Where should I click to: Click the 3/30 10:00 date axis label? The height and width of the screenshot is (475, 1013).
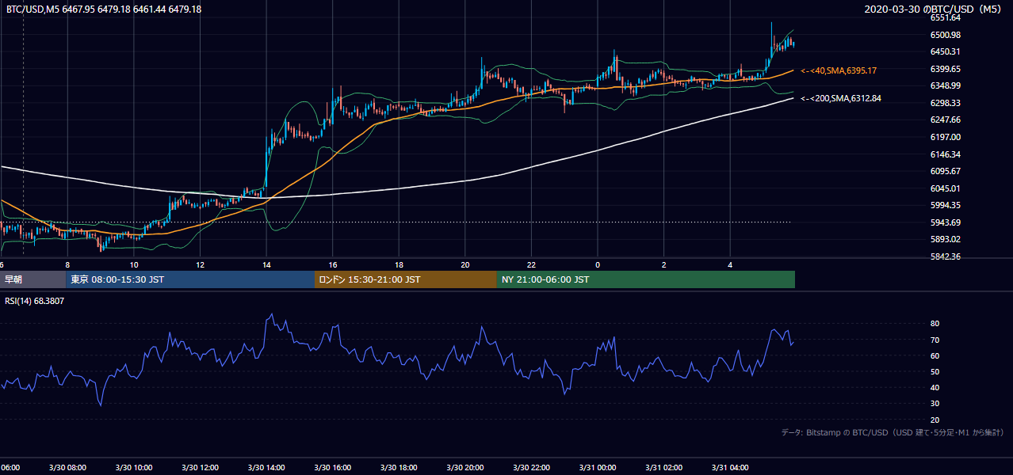click(x=134, y=468)
